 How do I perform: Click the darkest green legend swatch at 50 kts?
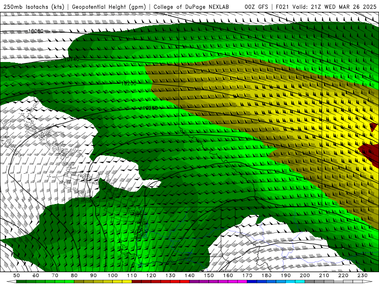tap(21, 282)
